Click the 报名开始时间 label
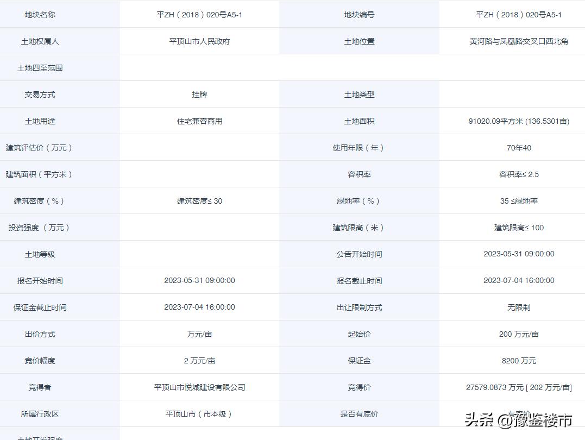The height and width of the screenshot is (440, 585). coord(40,281)
